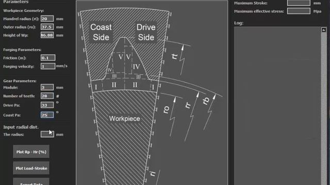
Task: Click the Drive Side label in diagram
Action: click(x=146, y=32)
